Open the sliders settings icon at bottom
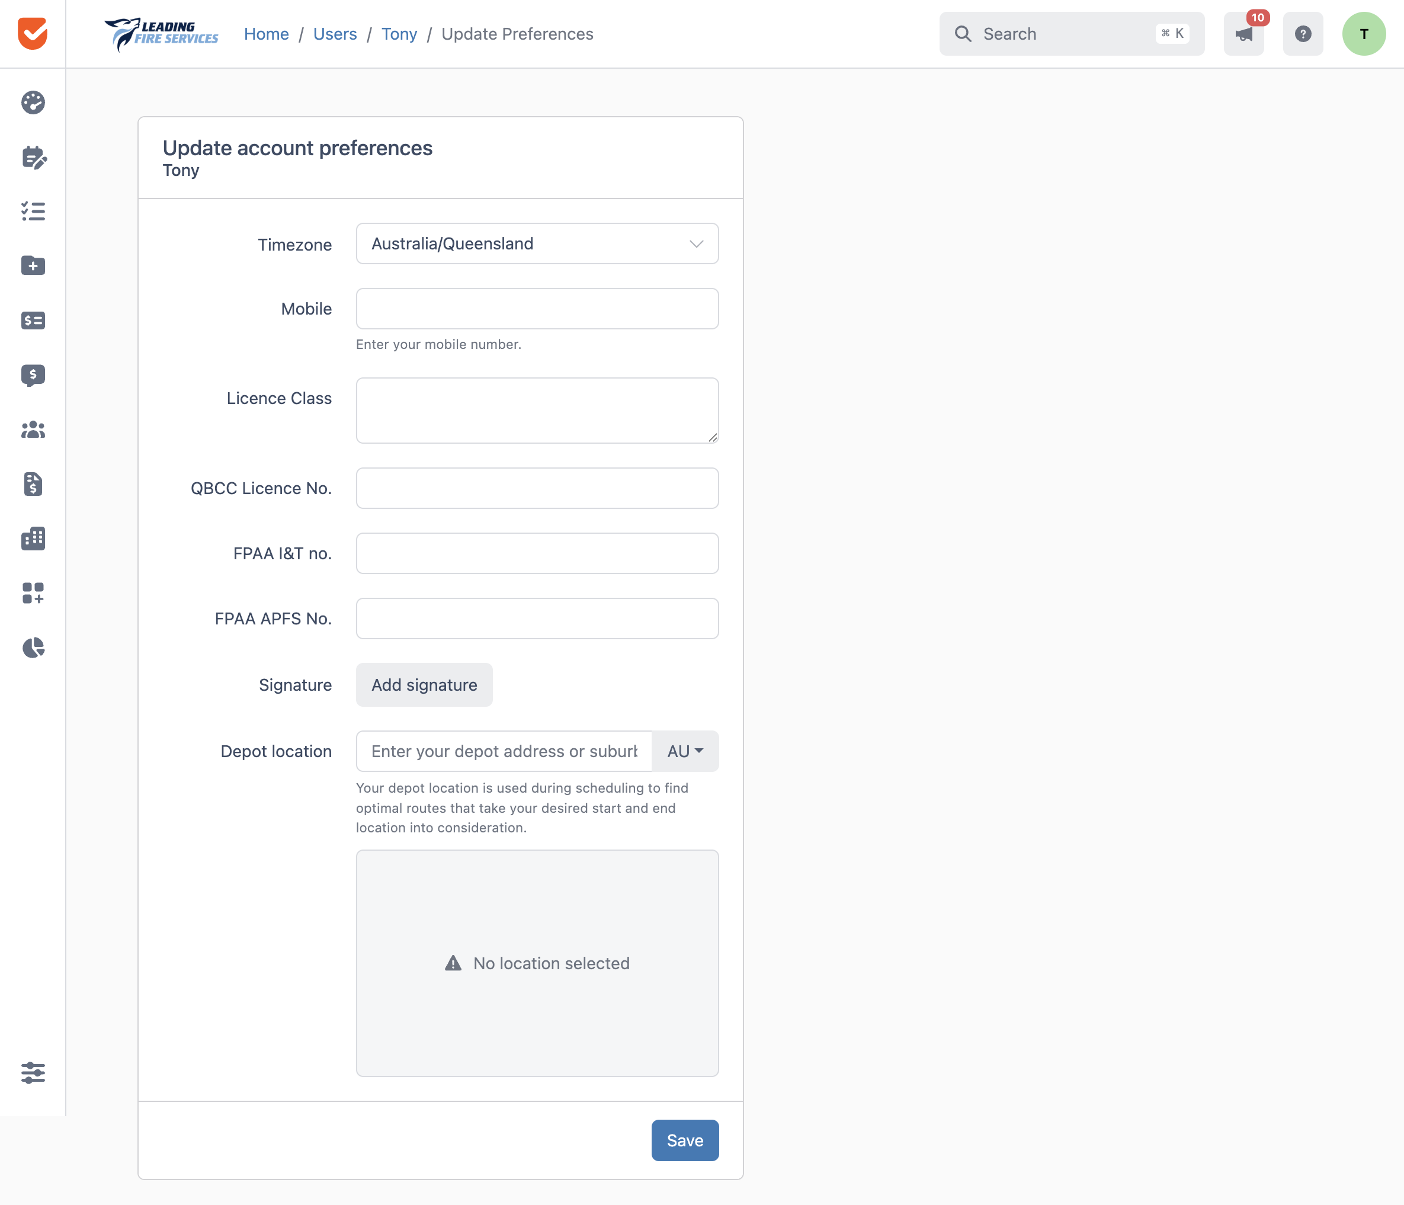1404x1205 pixels. [x=33, y=1073]
